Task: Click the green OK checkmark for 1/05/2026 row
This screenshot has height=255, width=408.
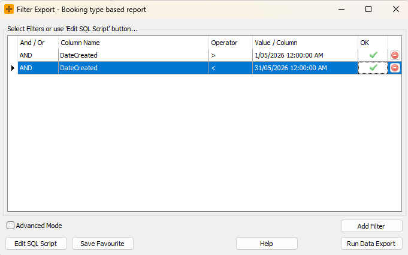Action: [x=373, y=55]
